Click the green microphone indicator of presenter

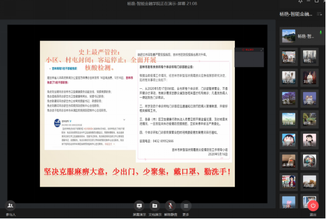pyautogui.click(x=321, y=32)
